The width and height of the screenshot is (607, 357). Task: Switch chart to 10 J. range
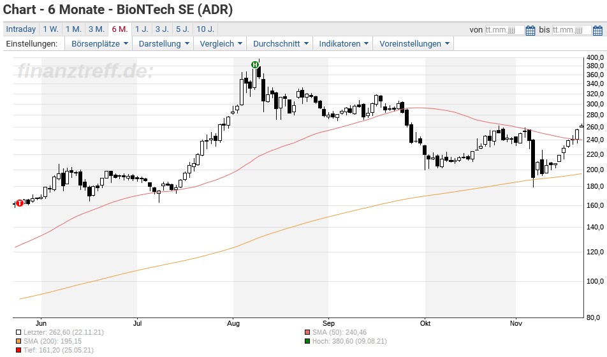205,29
